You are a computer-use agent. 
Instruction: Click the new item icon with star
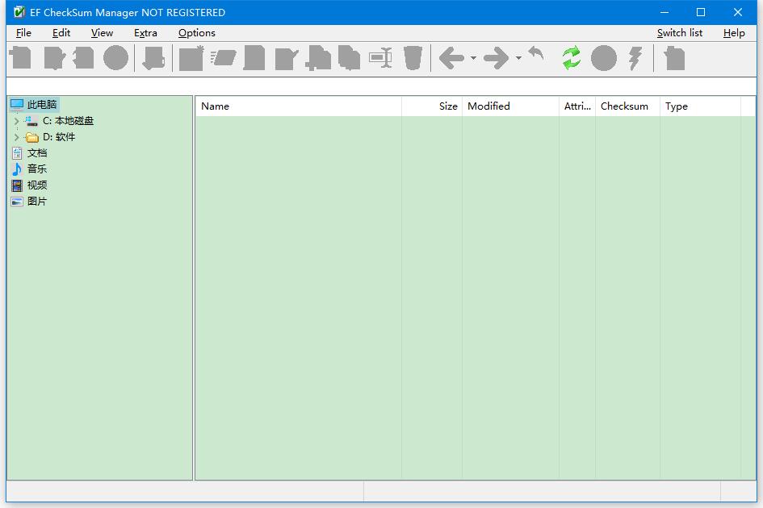pyautogui.click(x=191, y=58)
